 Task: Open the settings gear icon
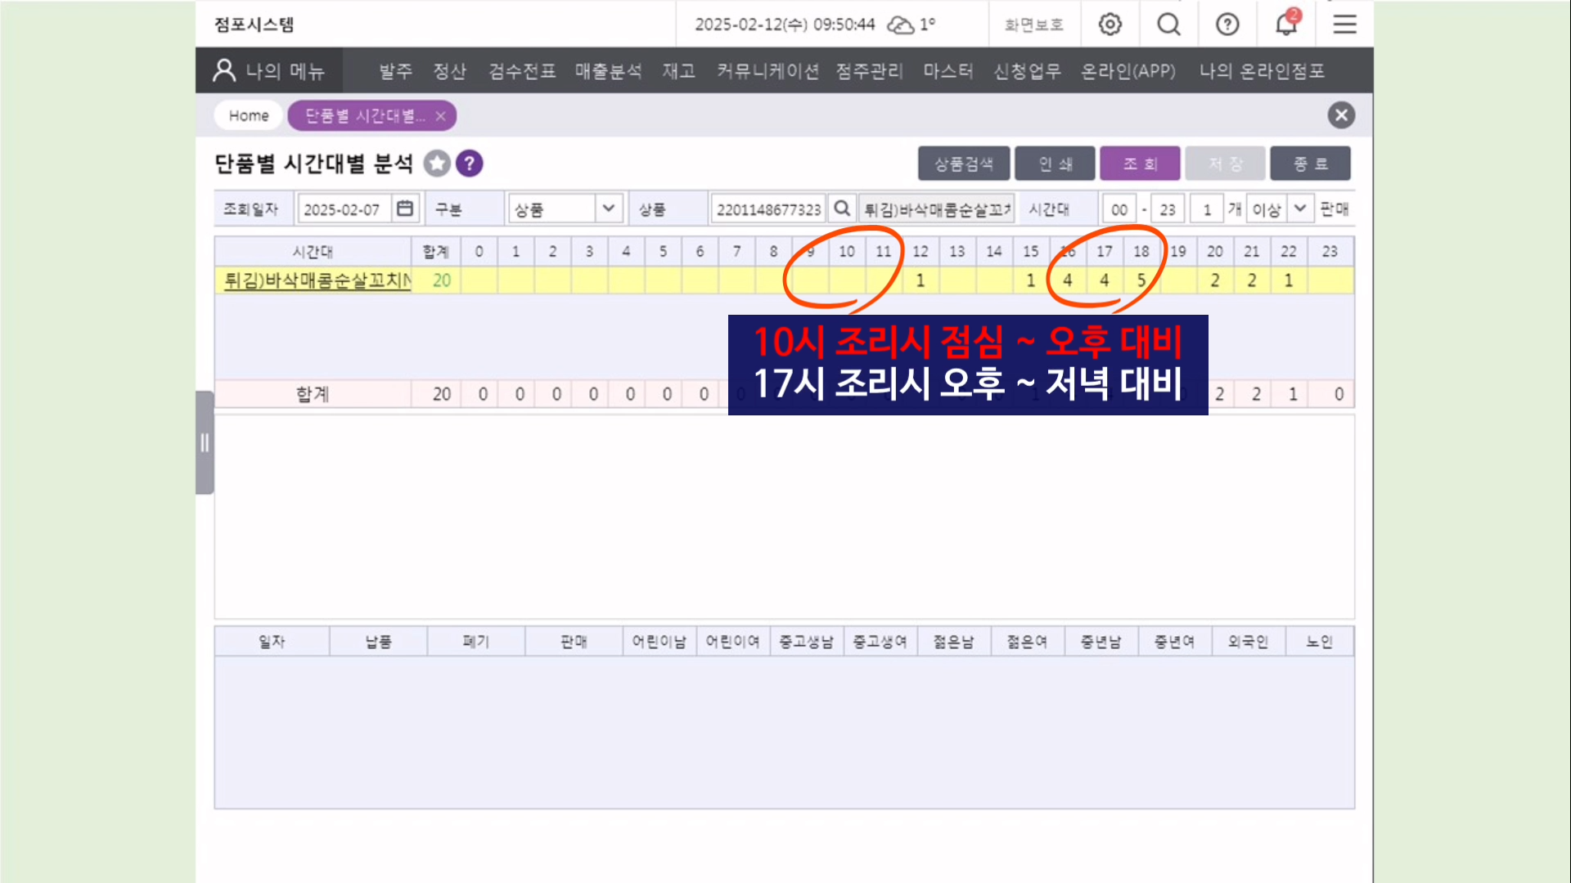[1110, 25]
